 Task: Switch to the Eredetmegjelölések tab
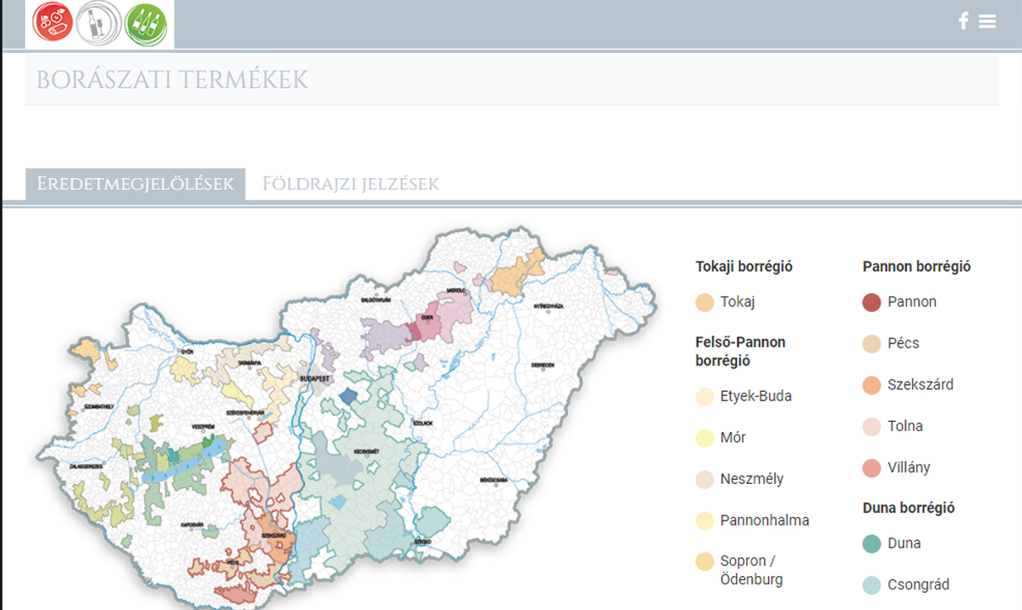pos(135,184)
